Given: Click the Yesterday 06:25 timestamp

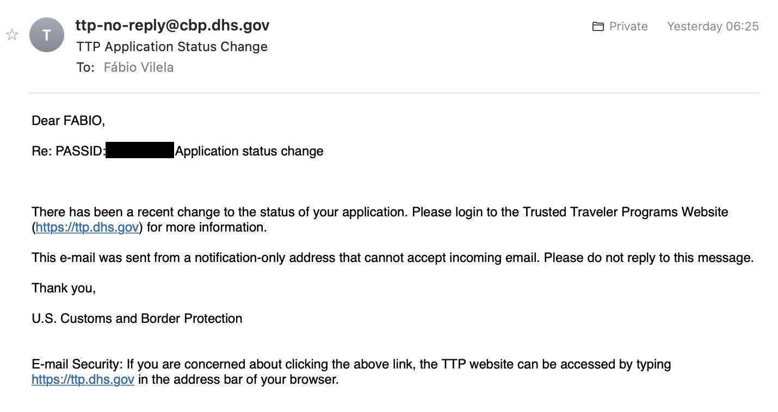Looking at the screenshot, I should (713, 27).
